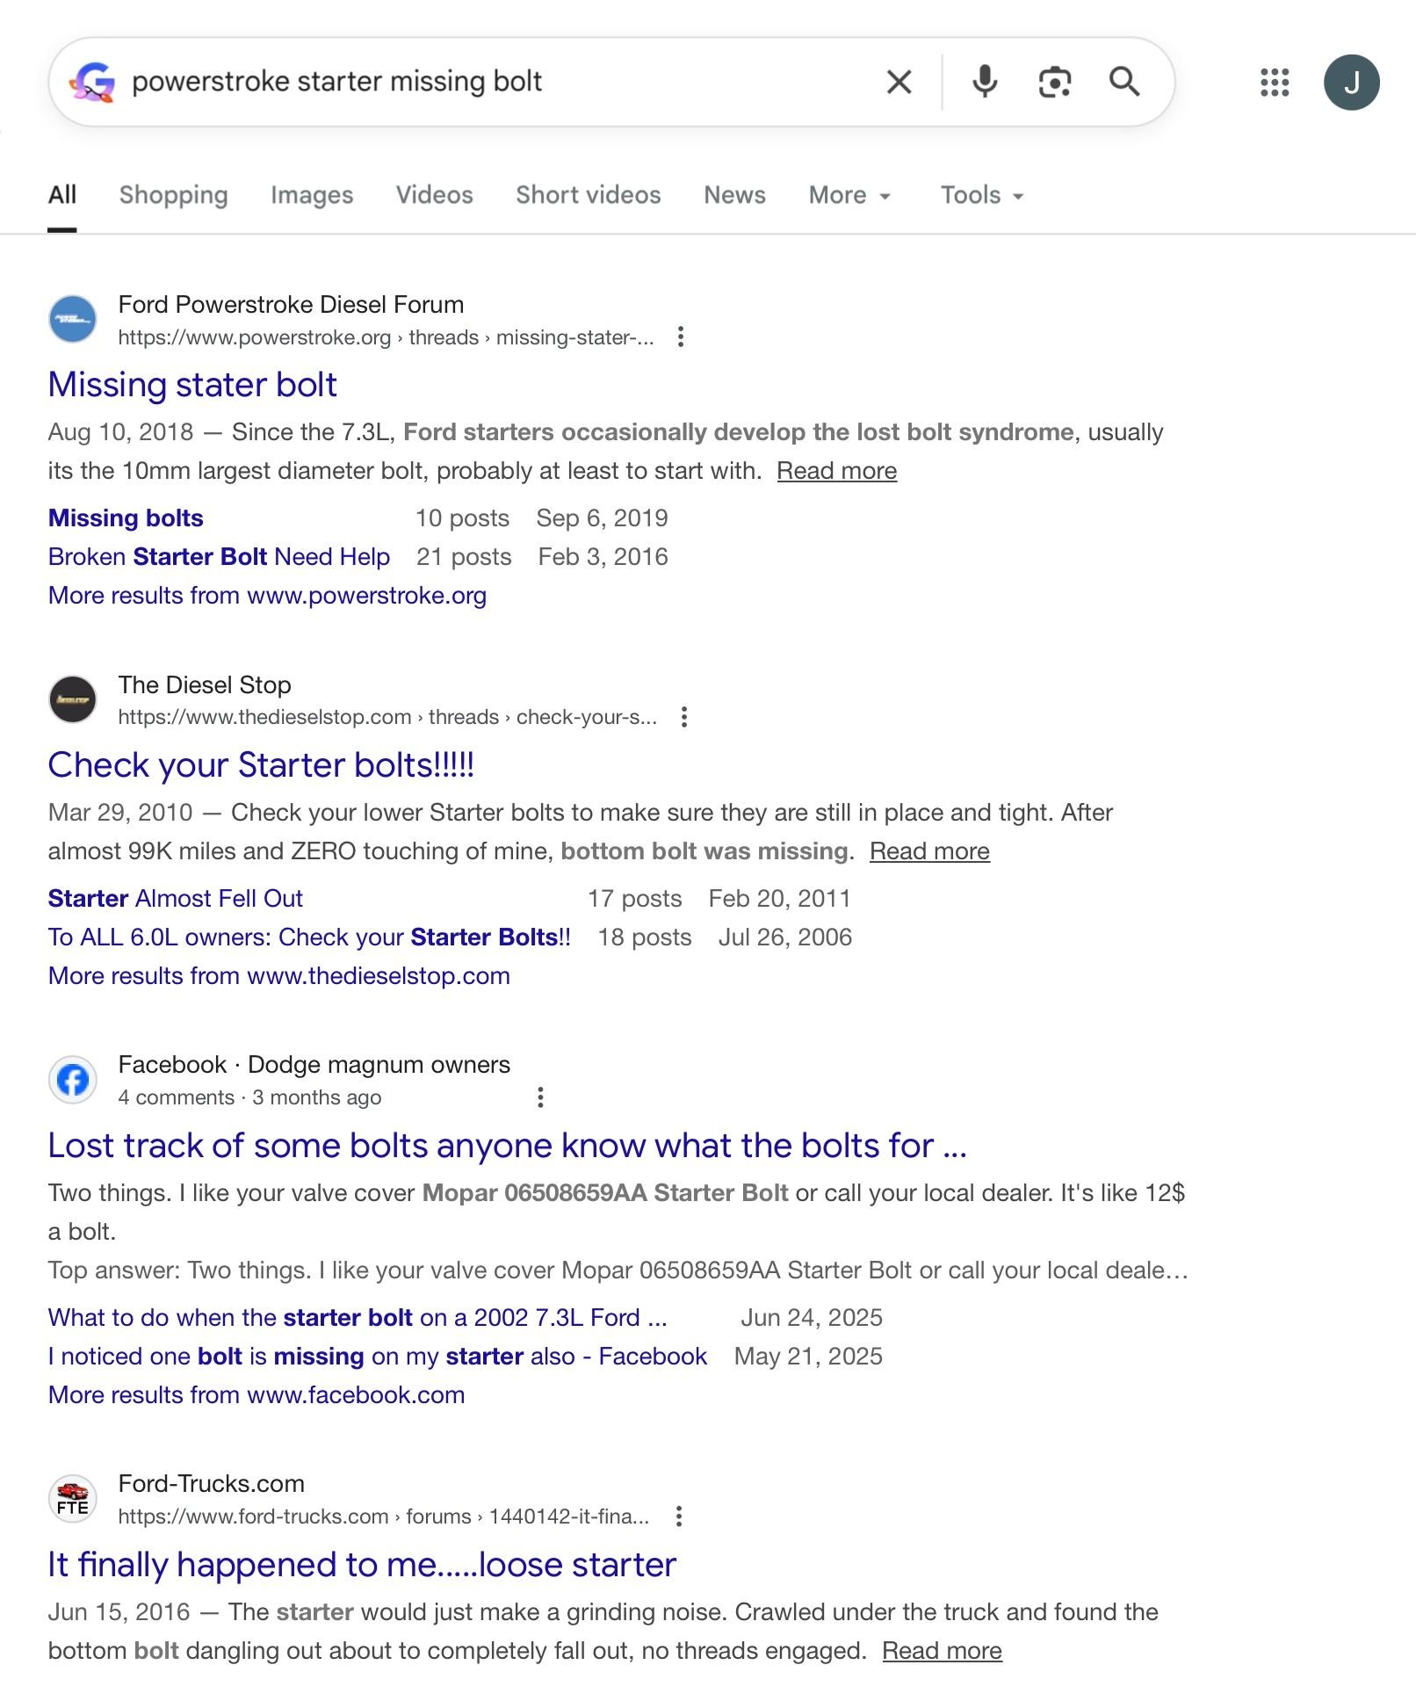Open options menu for powerstroke.org result
The image size is (1416, 1701).
pos(681,337)
